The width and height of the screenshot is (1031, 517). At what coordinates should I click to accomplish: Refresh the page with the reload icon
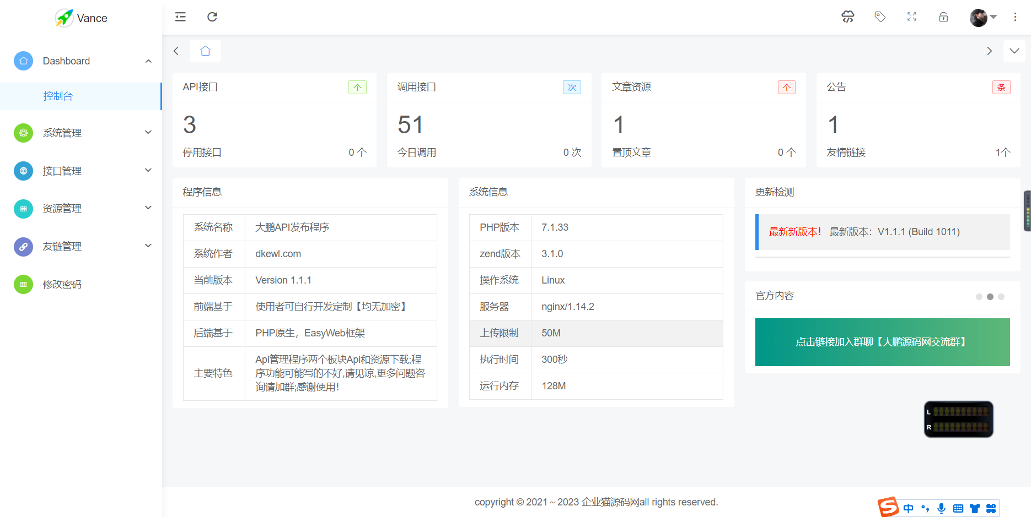click(212, 17)
